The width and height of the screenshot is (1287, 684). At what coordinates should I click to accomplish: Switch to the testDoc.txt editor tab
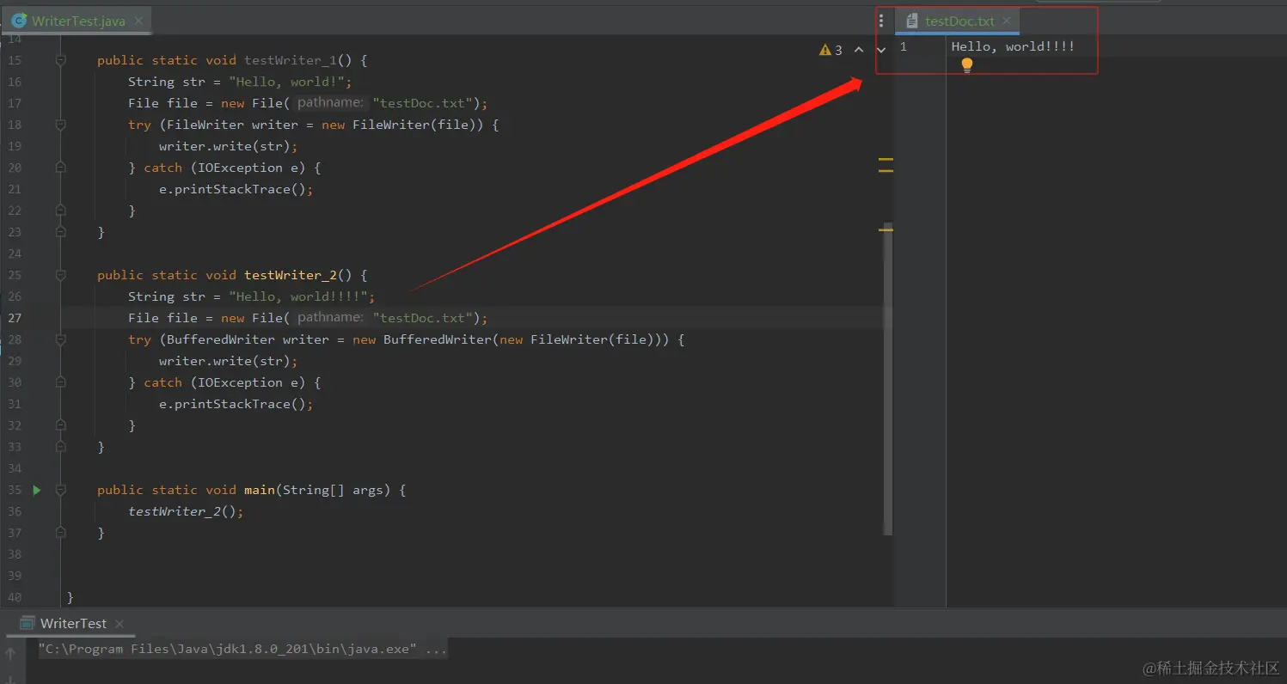pyautogui.click(x=958, y=21)
